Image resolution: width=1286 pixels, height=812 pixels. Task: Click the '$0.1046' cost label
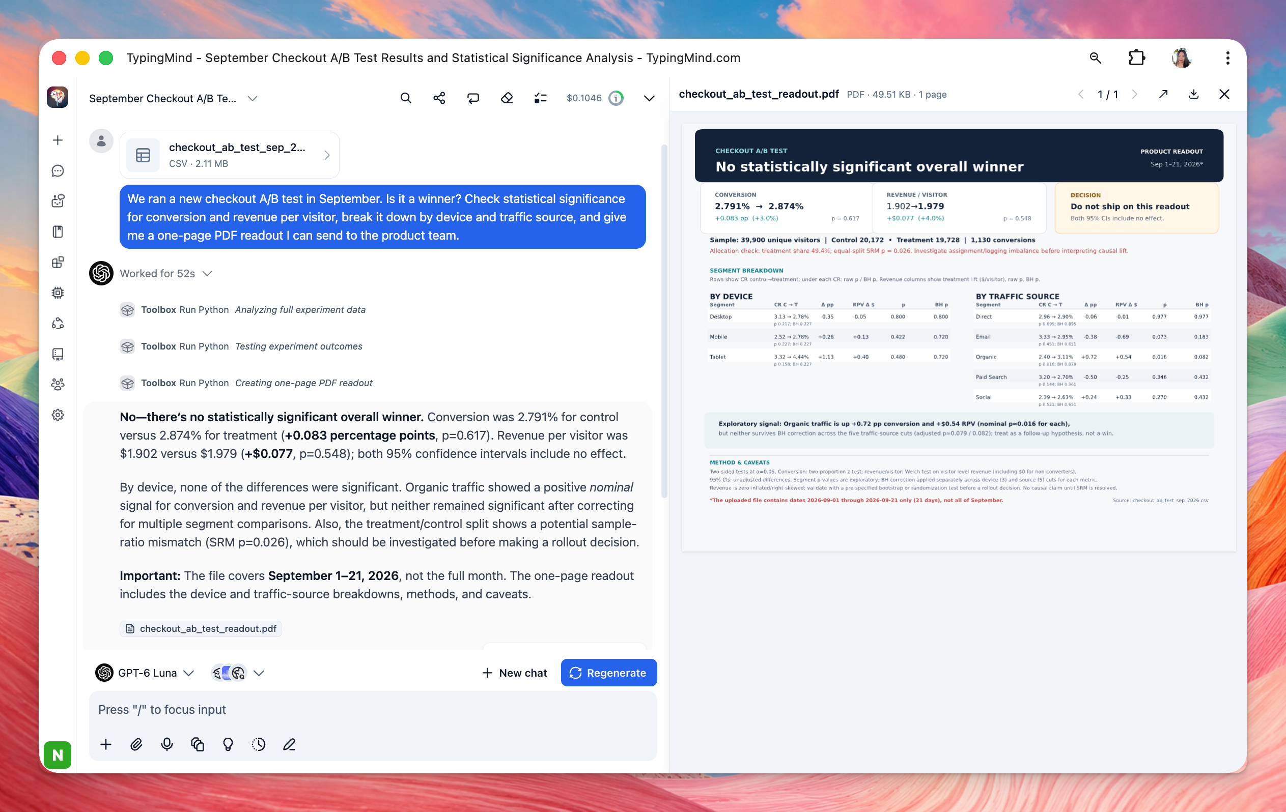(584, 98)
